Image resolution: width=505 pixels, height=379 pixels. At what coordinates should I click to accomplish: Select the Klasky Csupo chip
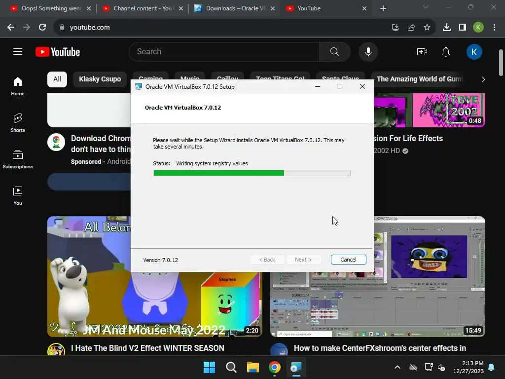coord(100,79)
